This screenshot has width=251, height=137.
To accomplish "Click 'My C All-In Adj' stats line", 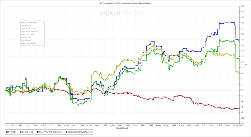I will (30, 32).
